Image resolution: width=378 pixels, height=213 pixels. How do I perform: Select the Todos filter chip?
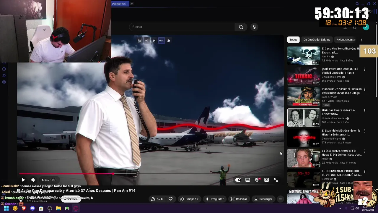coord(293,40)
